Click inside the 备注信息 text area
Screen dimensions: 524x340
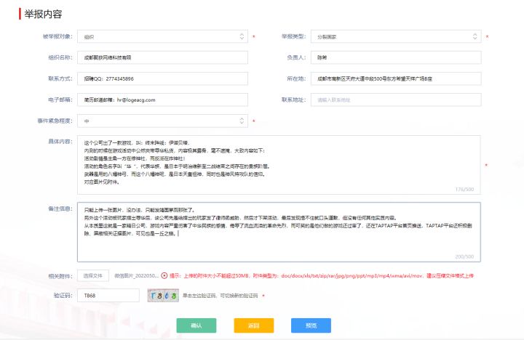coord(279,232)
